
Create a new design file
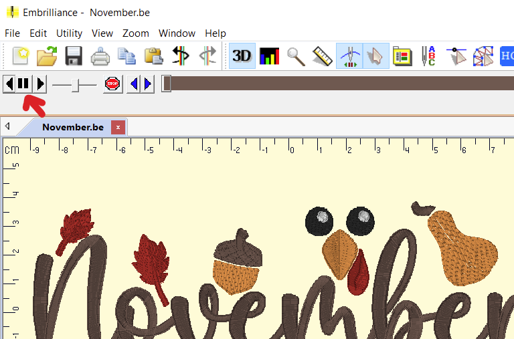click(21, 56)
